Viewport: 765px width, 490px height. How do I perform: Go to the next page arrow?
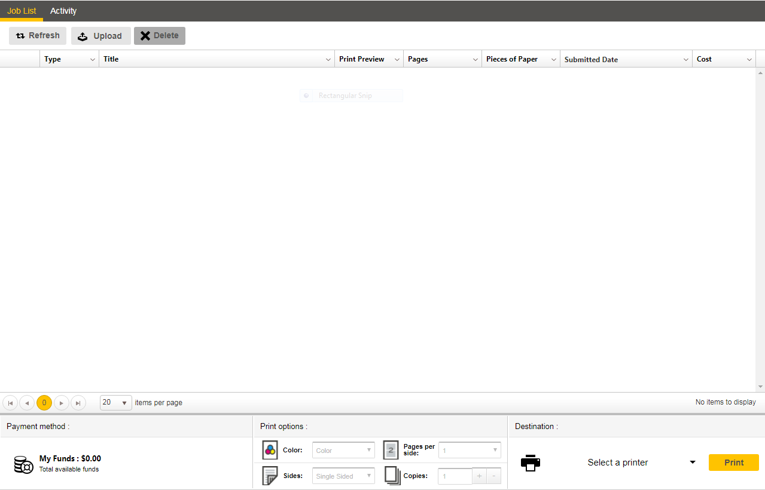[62, 403]
